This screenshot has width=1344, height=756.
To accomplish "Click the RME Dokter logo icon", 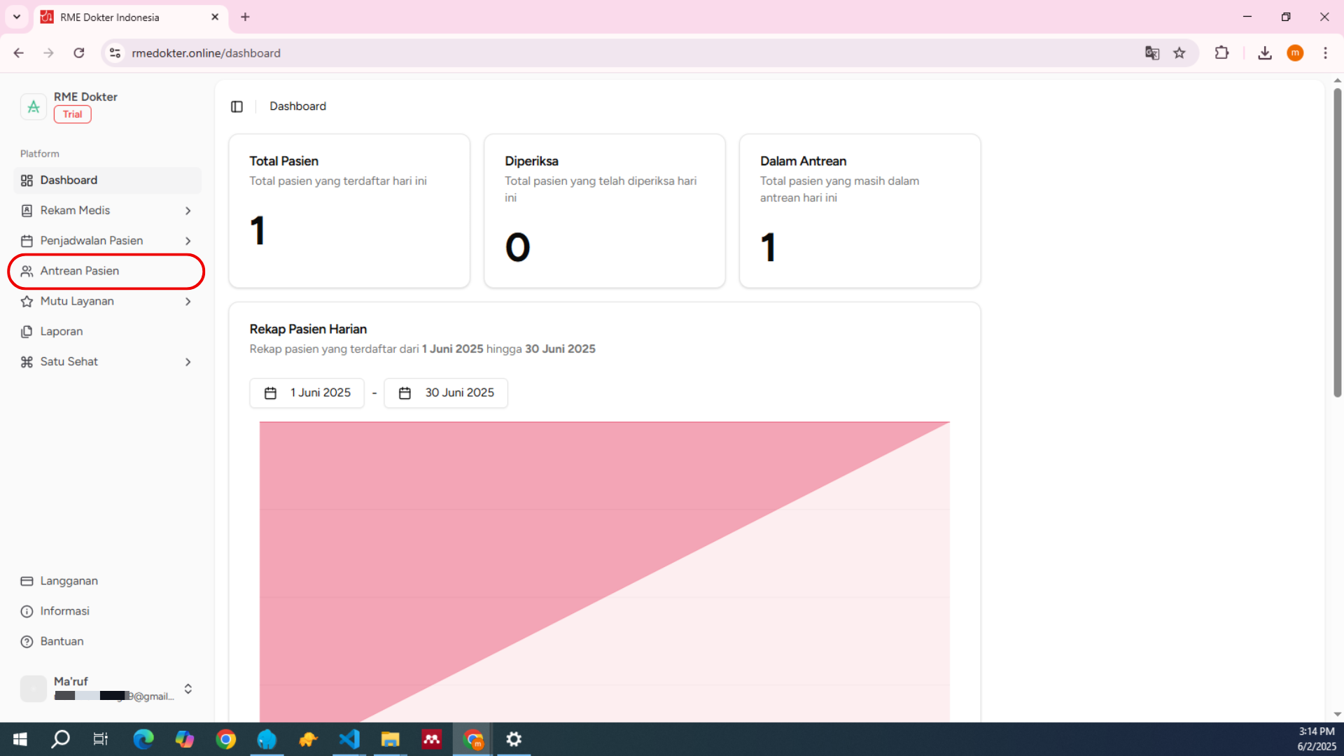I will [x=34, y=106].
